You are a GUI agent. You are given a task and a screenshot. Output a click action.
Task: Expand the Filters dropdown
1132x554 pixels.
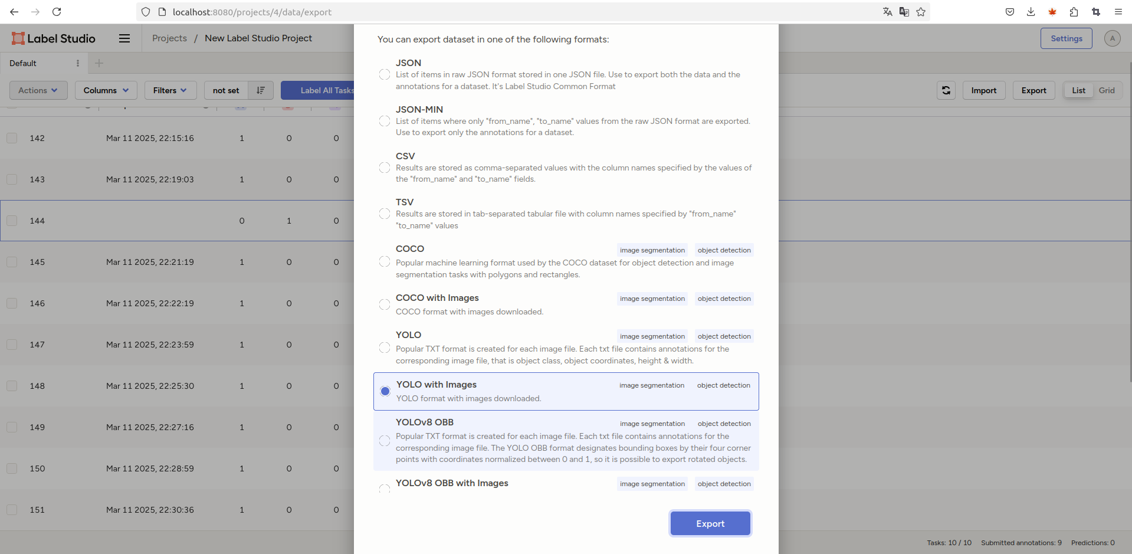170,90
